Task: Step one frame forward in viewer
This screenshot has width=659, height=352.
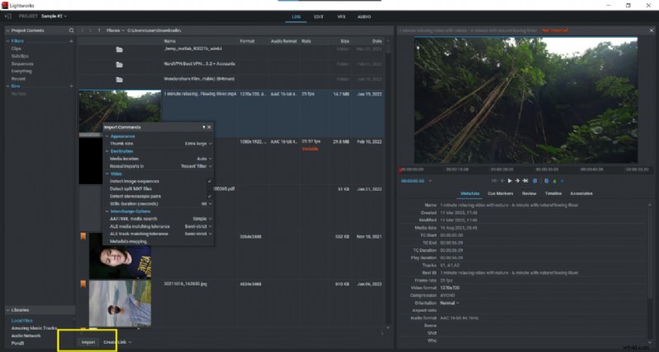Action: 517,181
